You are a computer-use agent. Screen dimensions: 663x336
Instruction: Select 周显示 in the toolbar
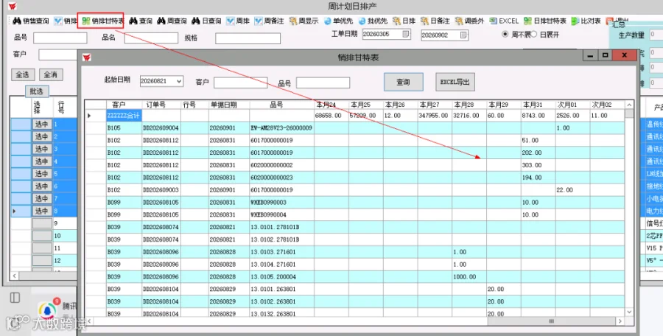(x=304, y=21)
